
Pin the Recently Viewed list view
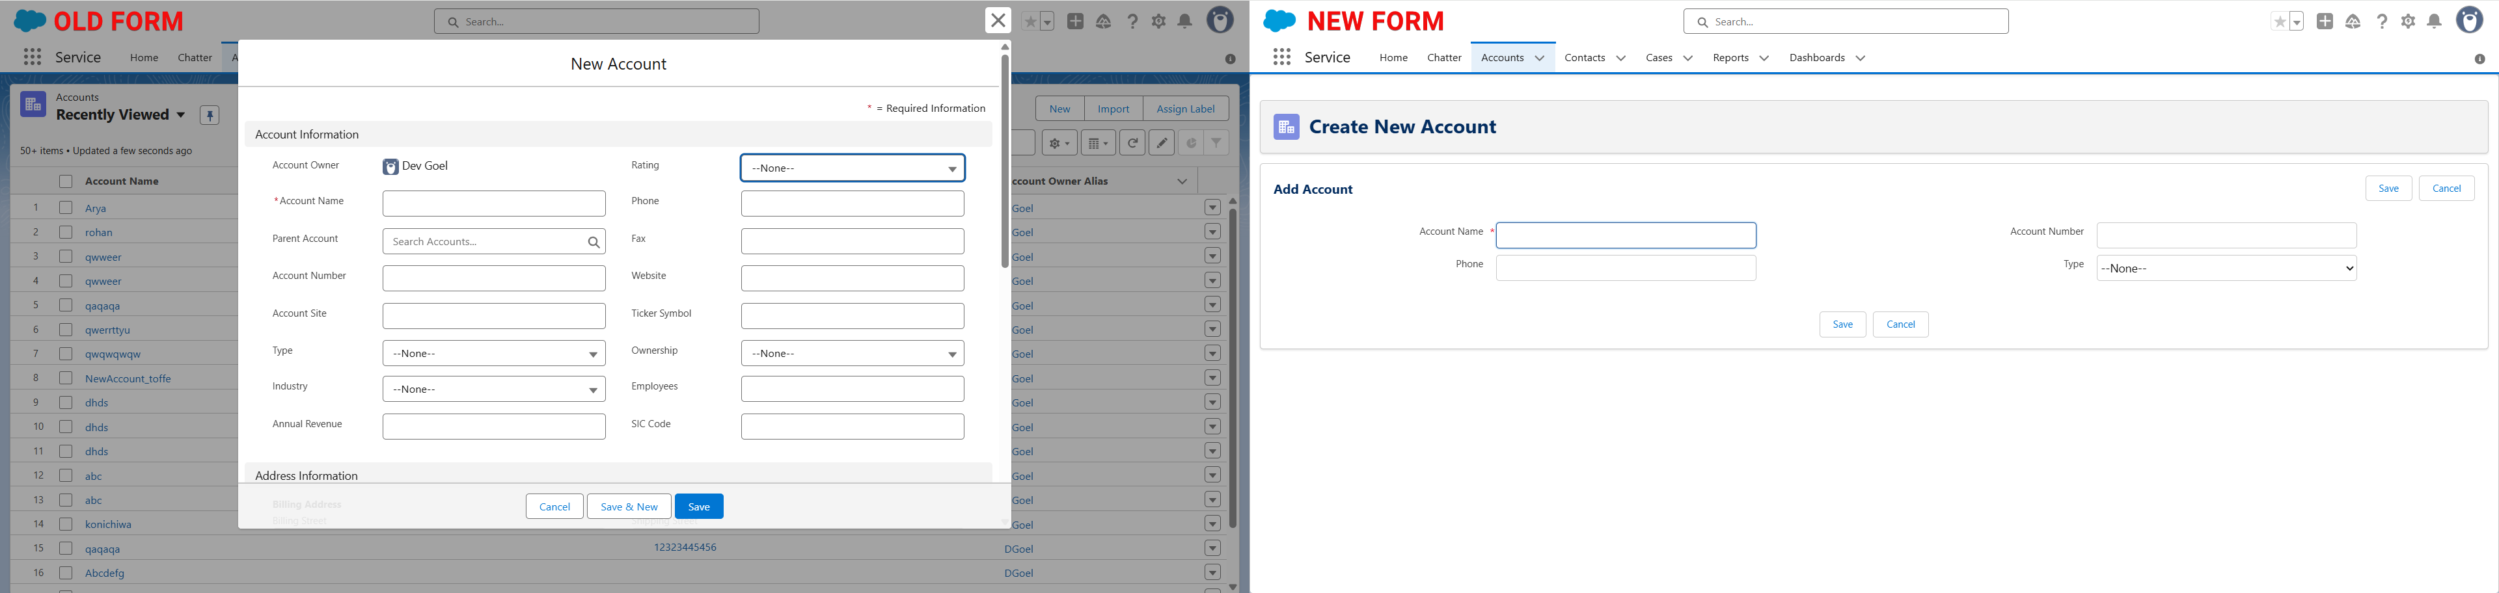[208, 115]
